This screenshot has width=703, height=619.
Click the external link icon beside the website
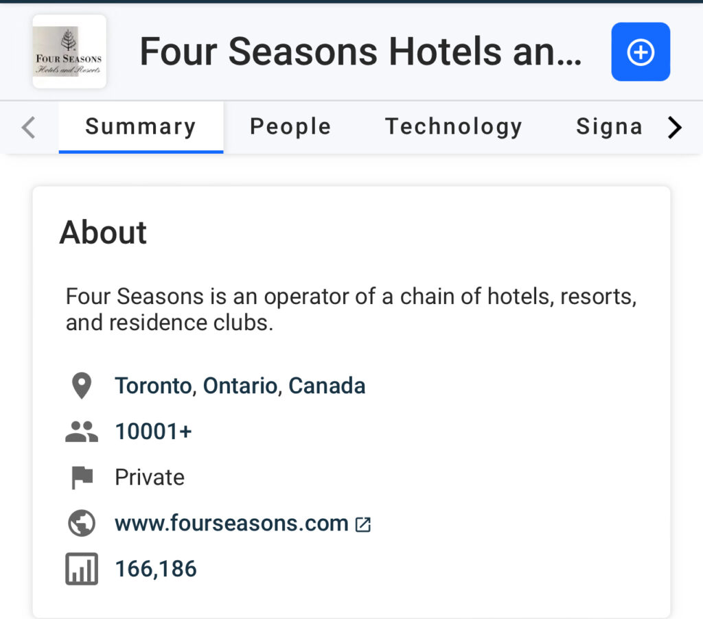pyautogui.click(x=362, y=524)
